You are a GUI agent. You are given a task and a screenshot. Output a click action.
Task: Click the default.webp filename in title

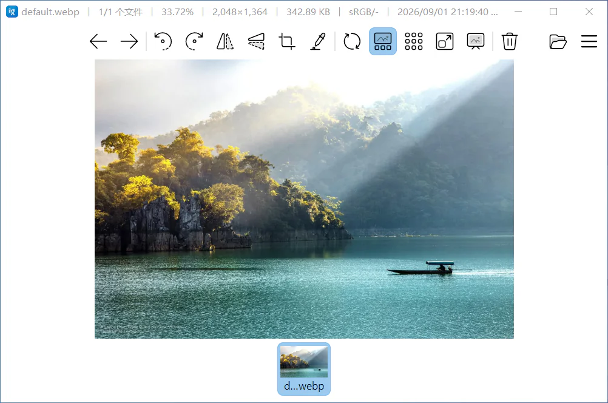(x=50, y=12)
